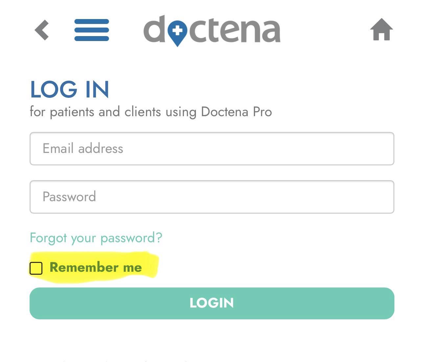Screen dimensions: 424x362
Task: Select the Password placeholder text
Action: [x=69, y=197]
